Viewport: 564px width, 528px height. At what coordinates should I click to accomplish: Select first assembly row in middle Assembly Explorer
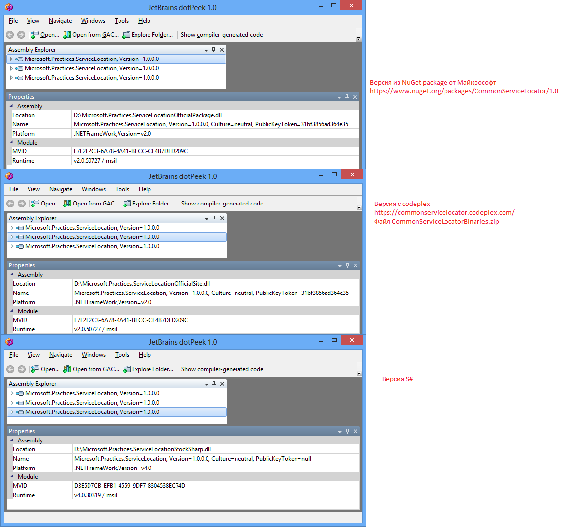tap(117, 228)
